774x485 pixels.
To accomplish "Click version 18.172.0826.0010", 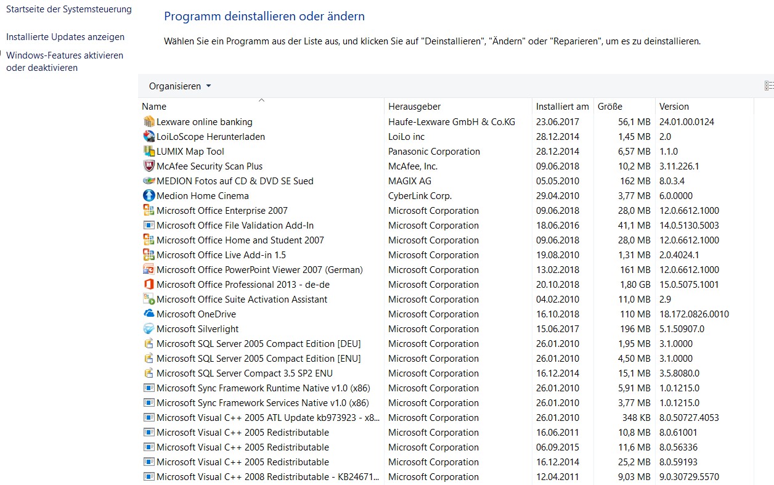I will [x=694, y=314].
